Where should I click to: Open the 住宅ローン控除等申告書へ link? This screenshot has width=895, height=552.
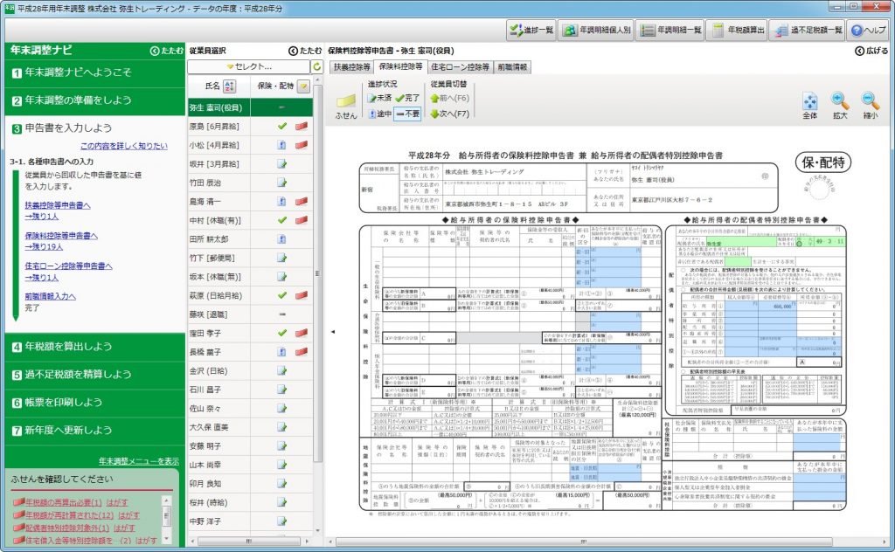(68, 266)
